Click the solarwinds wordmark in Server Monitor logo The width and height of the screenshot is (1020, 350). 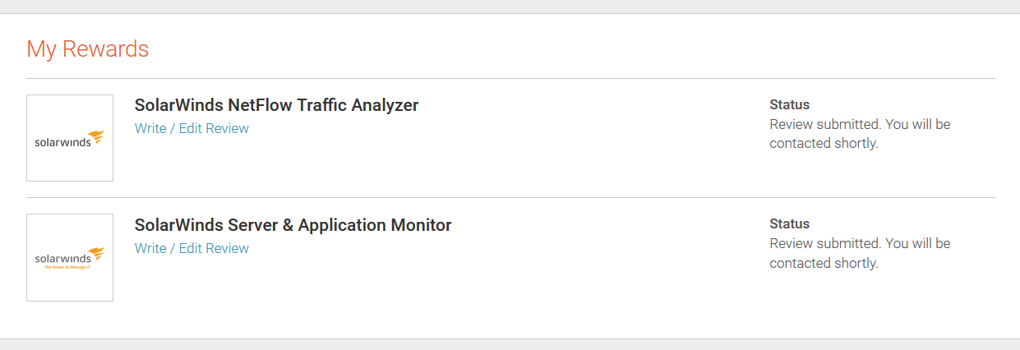click(61, 258)
